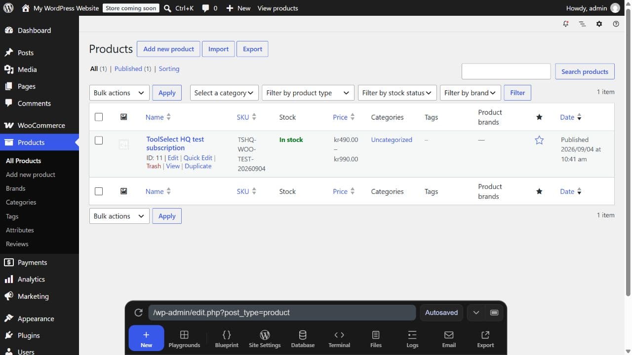Image resolution: width=632 pixels, height=355 pixels.
Task: Open the Playgrounds grid icon
Action: [x=184, y=339]
